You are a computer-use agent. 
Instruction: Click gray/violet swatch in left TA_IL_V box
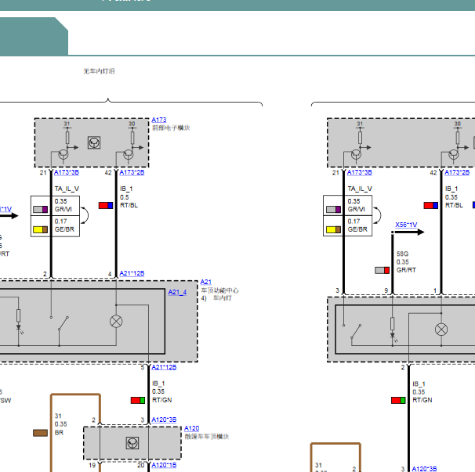click(40, 209)
